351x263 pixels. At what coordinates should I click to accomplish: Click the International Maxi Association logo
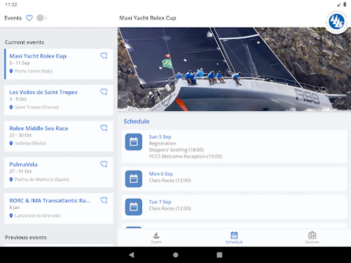[x=336, y=22]
